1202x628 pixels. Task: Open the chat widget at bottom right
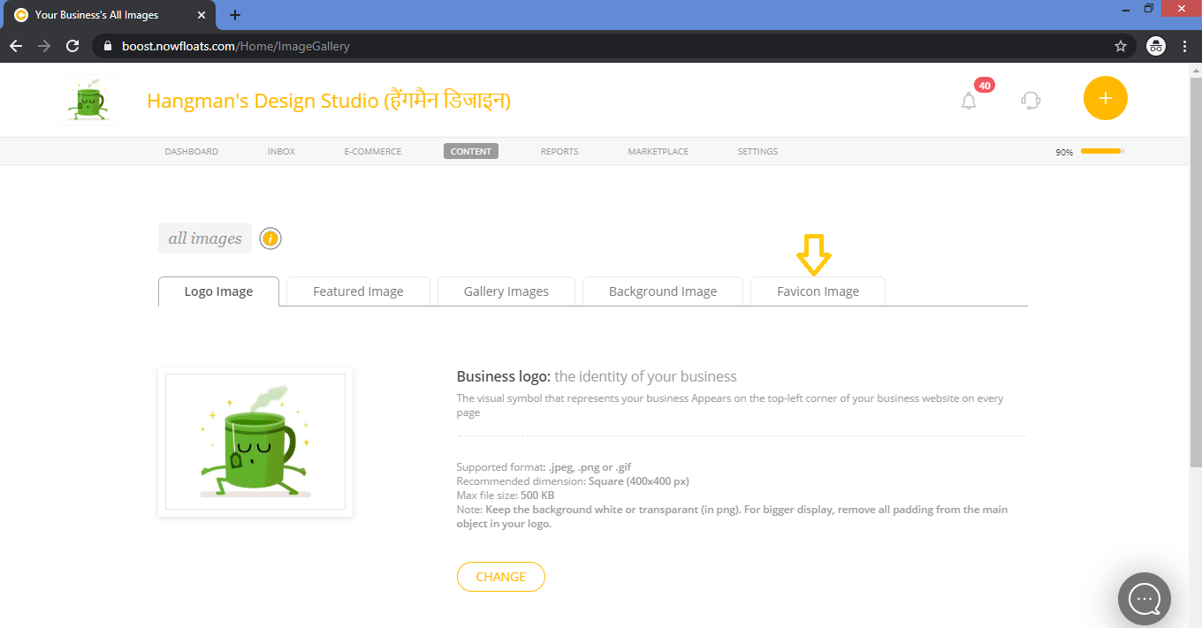click(x=1144, y=599)
